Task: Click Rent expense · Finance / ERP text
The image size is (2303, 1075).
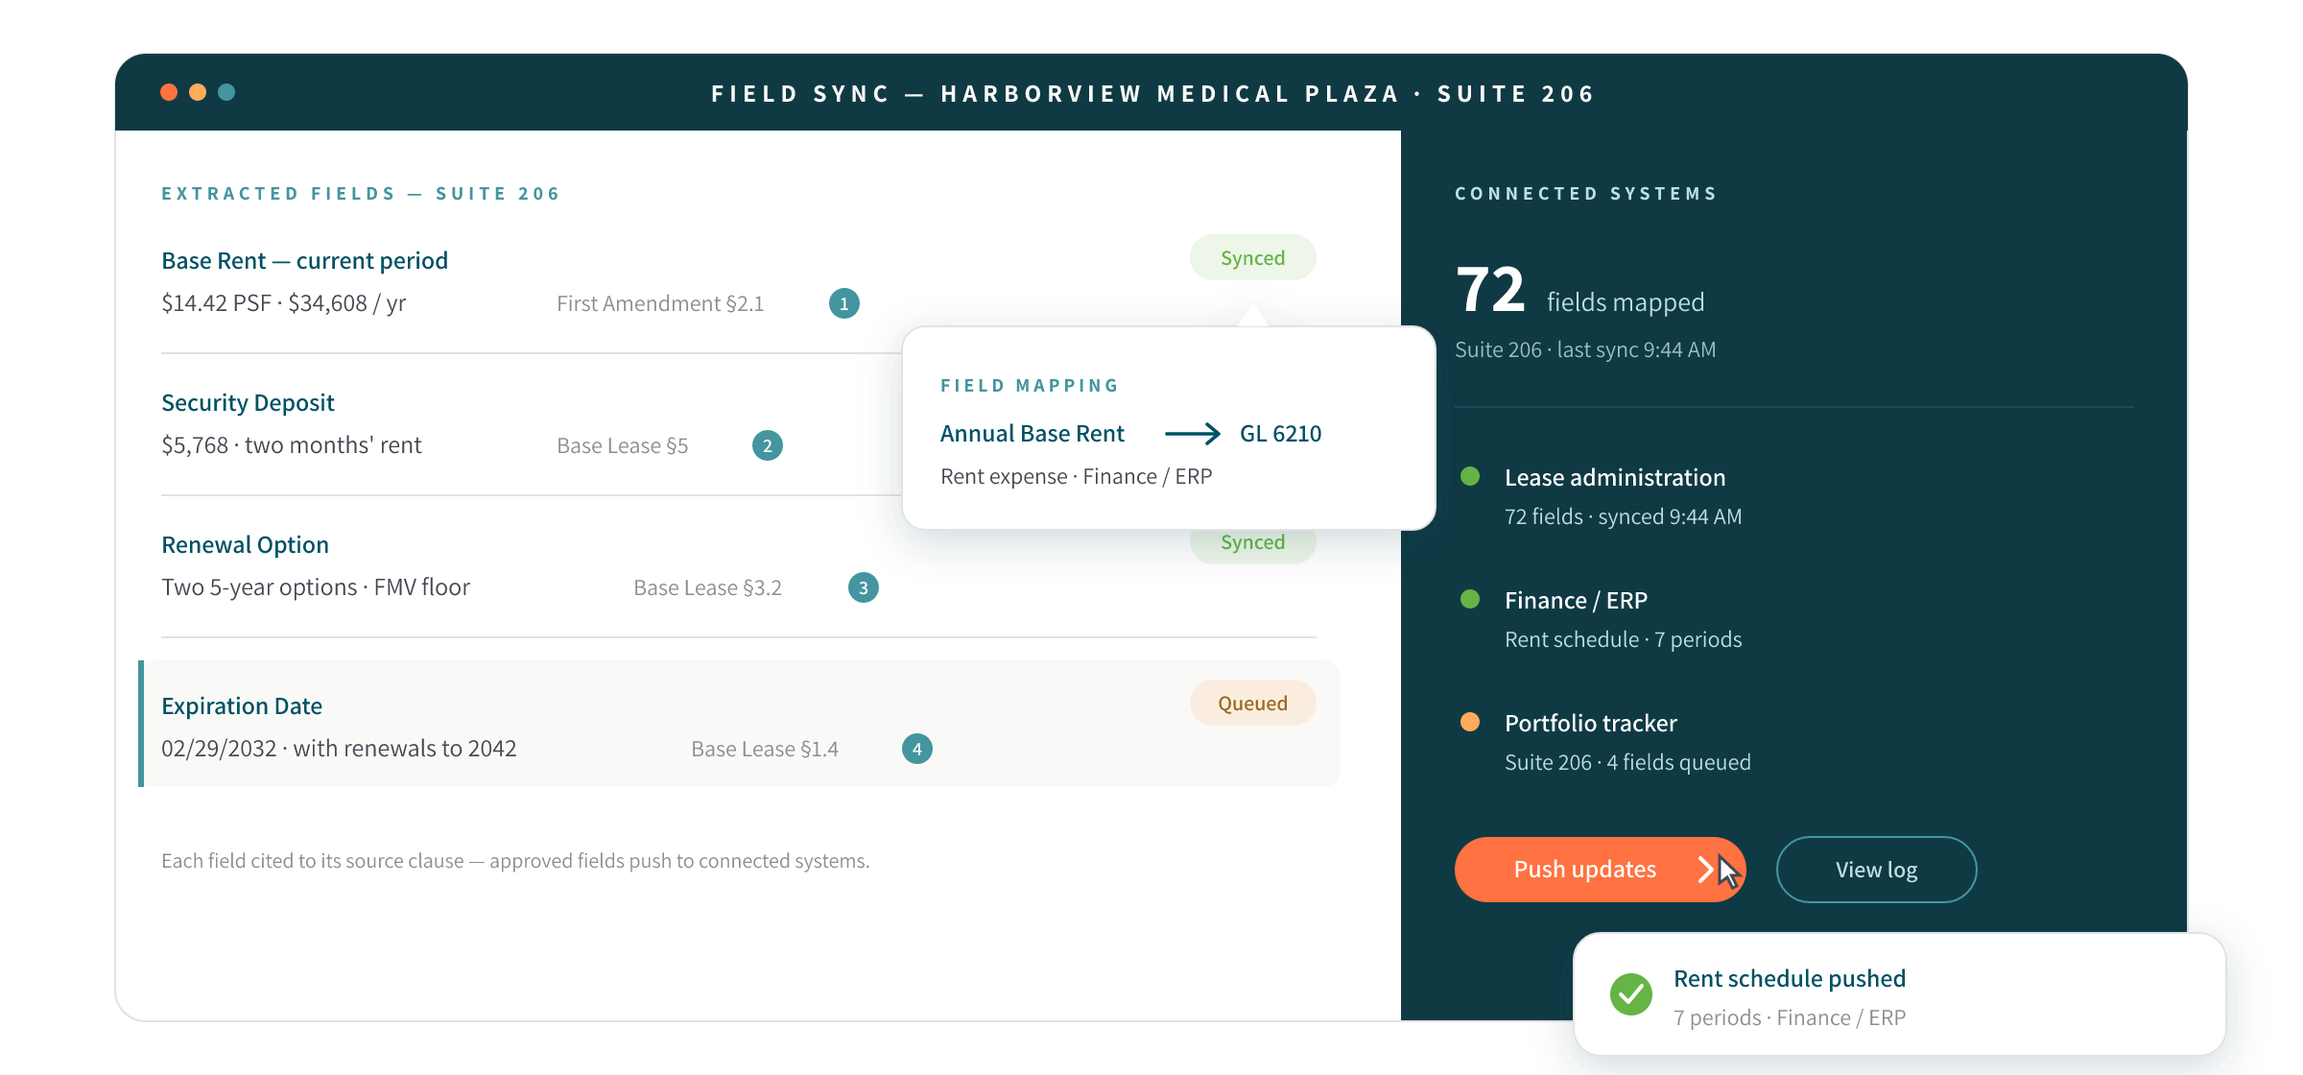Action: [x=1076, y=477]
